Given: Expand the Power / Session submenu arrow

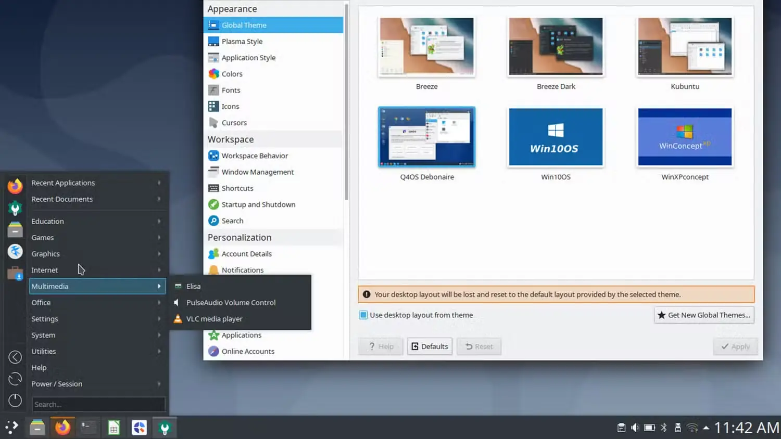Looking at the screenshot, I should click(x=159, y=384).
